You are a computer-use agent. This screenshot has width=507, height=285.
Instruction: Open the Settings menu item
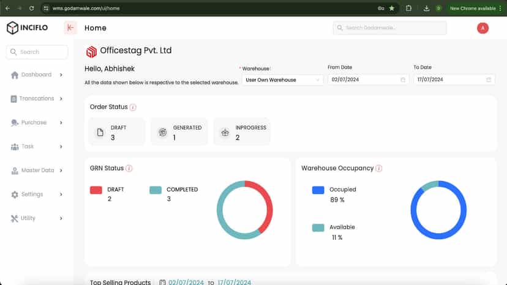(x=37, y=194)
